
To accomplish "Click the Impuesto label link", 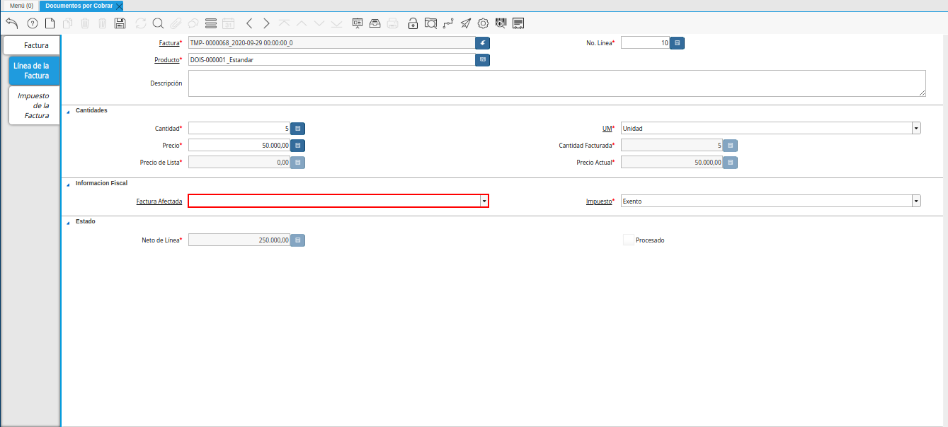I will click(599, 201).
